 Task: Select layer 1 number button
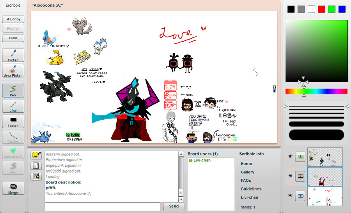click(300, 196)
